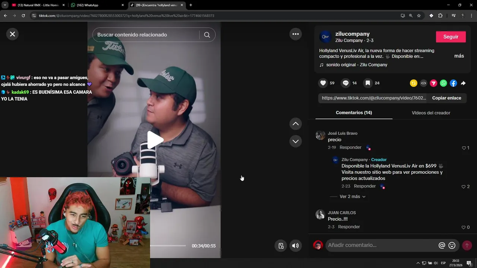Open the taskbar clock and date
477x268 pixels.
point(455,263)
